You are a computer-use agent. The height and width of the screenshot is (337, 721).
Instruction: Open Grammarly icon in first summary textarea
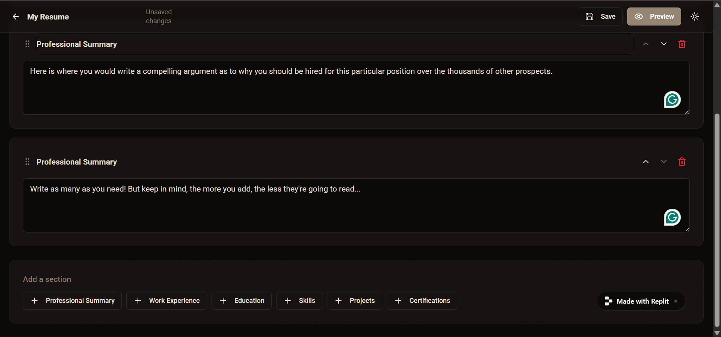tap(672, 100)
